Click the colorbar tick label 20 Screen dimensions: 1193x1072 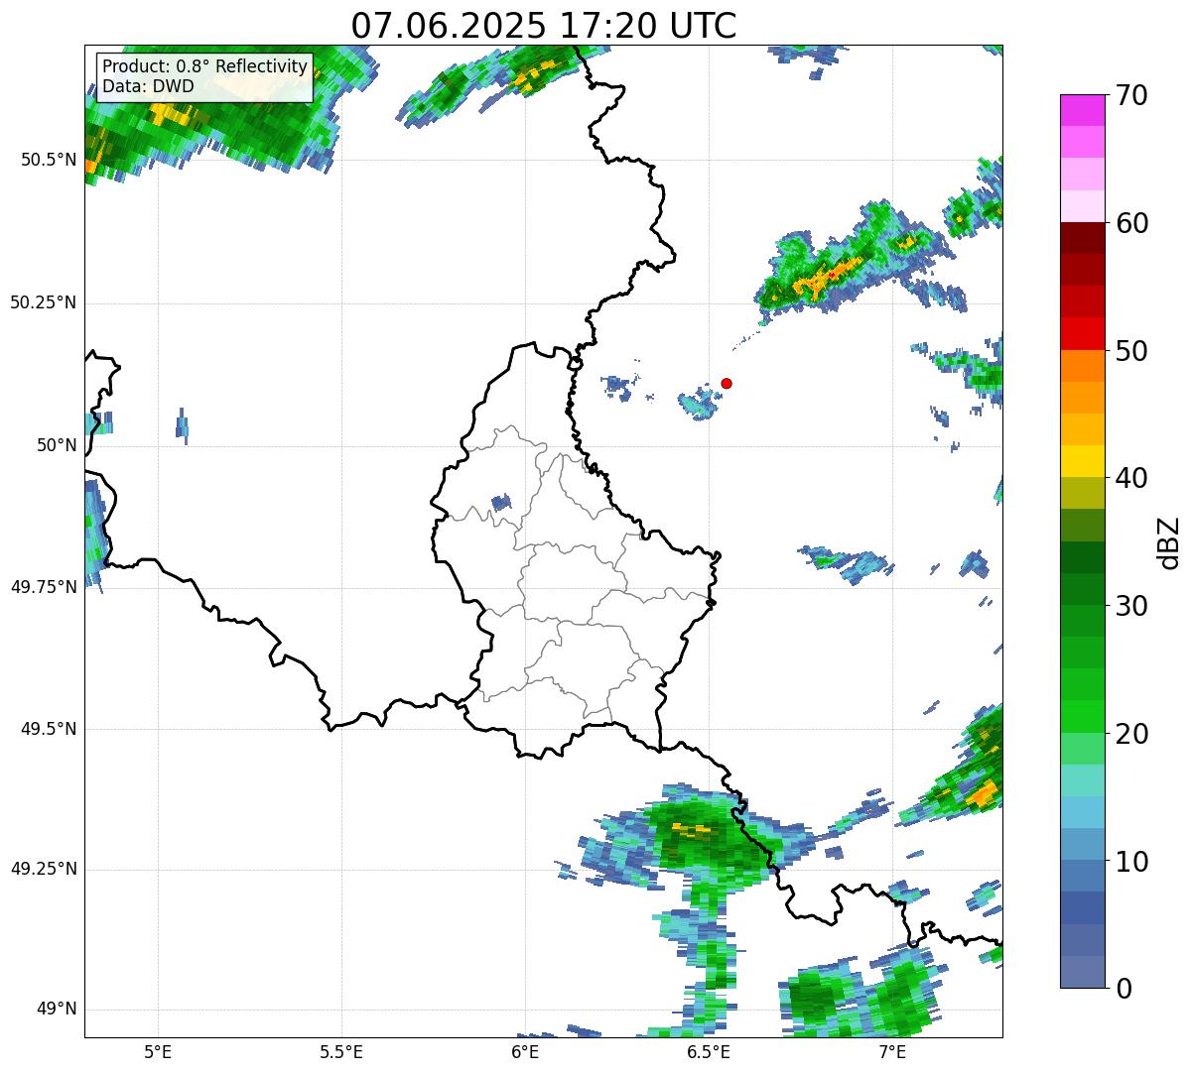(x=1132, y=734)
